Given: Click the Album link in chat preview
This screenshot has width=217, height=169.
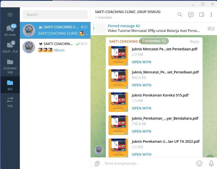Looking at the screenshot, I should pos(59,50).
